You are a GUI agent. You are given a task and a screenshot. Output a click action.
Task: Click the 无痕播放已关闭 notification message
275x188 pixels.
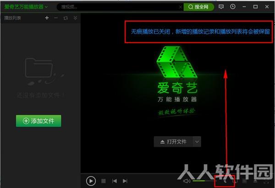200,32
